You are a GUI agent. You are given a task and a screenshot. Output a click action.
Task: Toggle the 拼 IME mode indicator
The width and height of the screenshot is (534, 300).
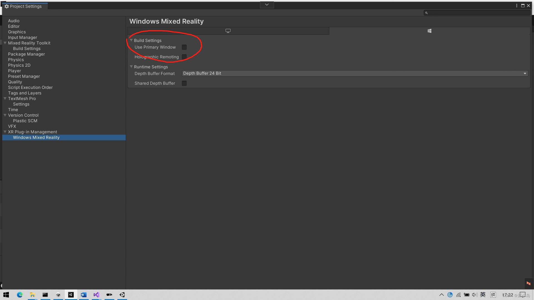(x=493, y=295)
